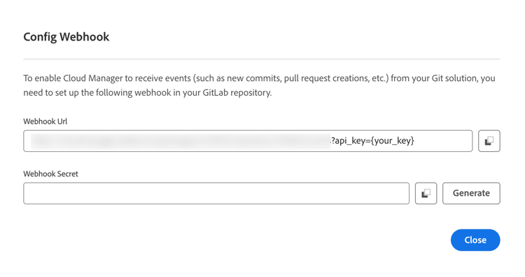Close the Config Webhook dialog
The height and width of the screenshot is (277, 525).
pos(475,240)
